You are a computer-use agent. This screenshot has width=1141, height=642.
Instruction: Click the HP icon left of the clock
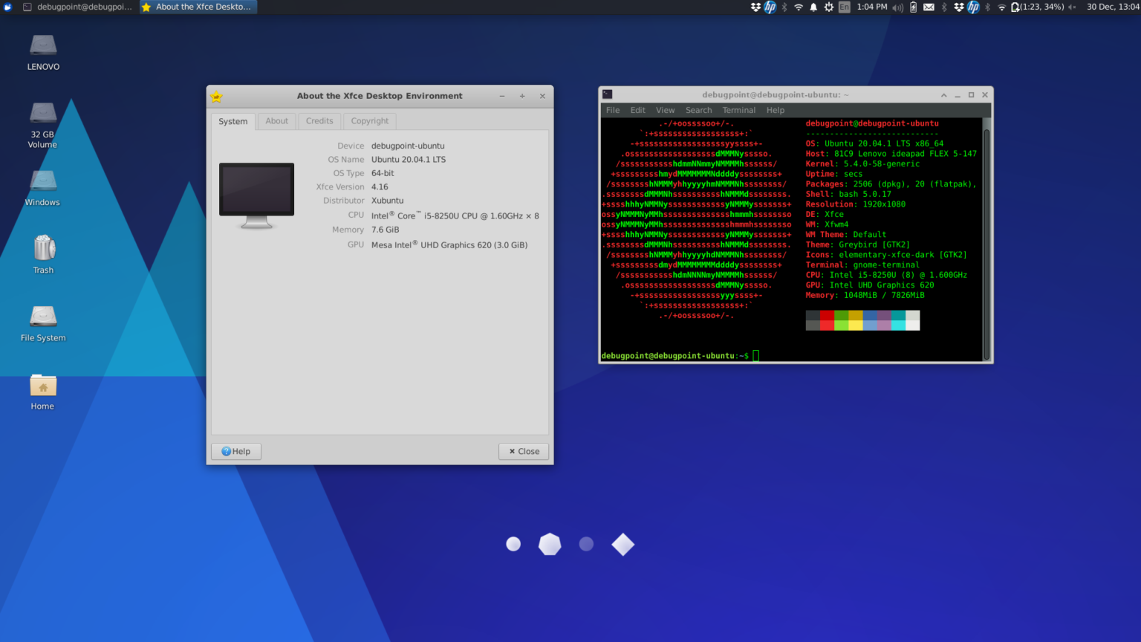pyautogui.click(x=770, y=7)
